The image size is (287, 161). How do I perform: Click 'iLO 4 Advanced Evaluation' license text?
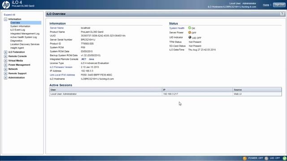95,63
